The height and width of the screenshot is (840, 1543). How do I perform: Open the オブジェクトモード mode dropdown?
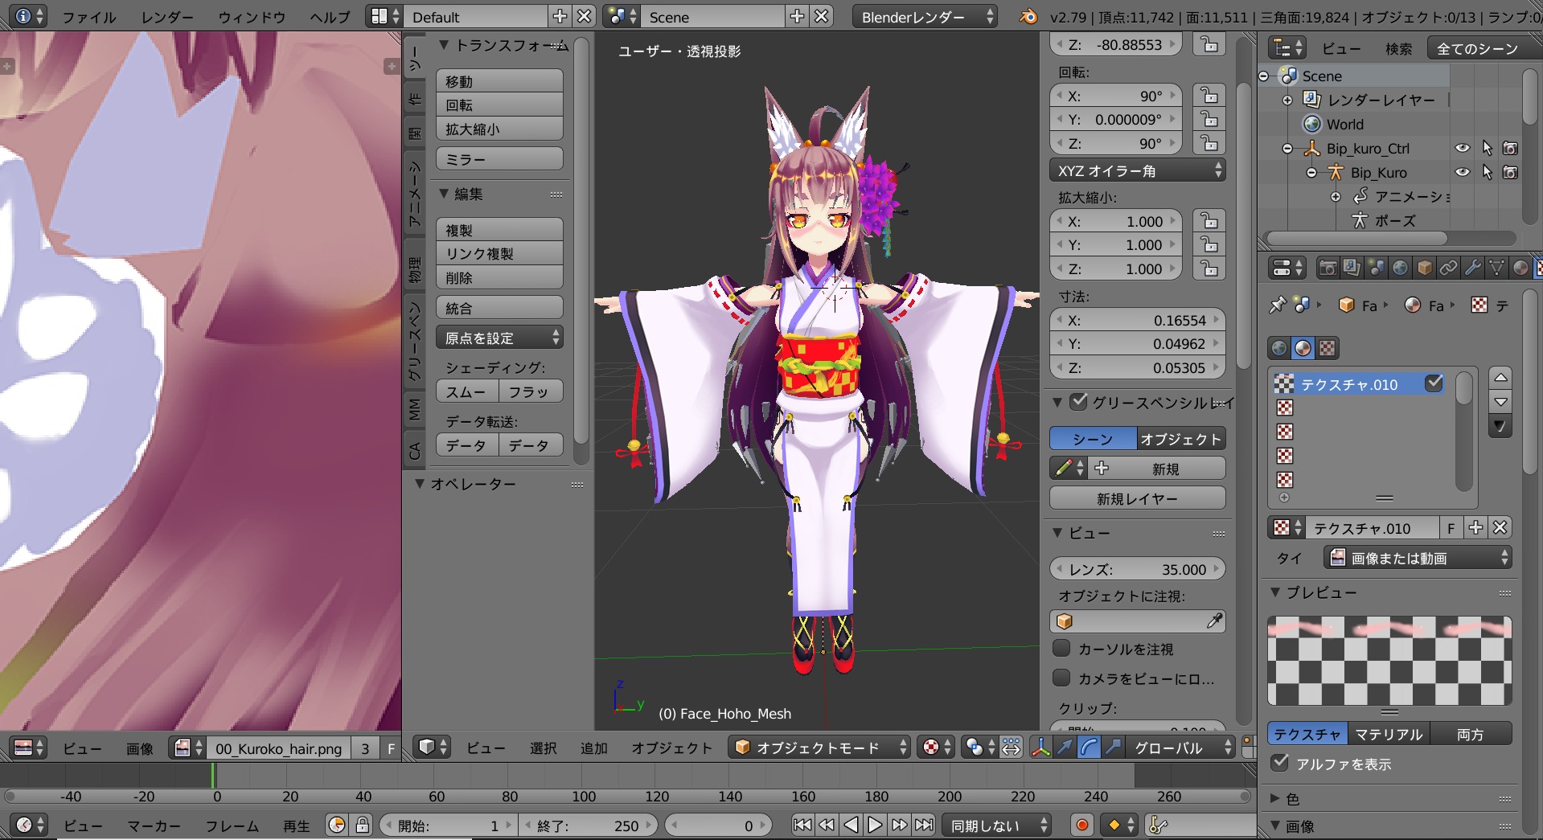(819, 748)
